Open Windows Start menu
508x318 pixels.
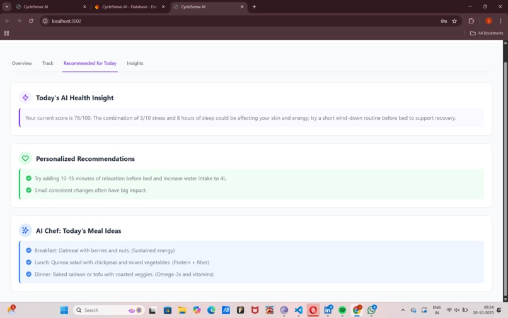pos(64,310)
